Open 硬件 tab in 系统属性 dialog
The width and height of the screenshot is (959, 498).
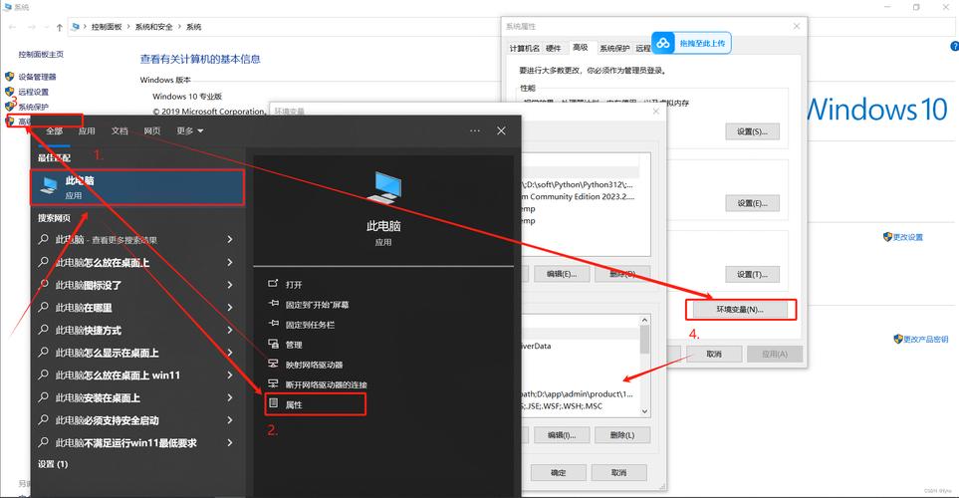[554, 48]
